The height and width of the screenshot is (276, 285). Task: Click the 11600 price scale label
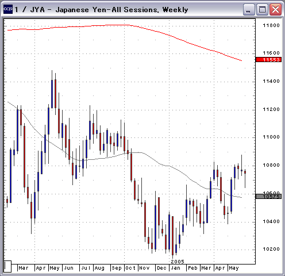click(271, 53)
